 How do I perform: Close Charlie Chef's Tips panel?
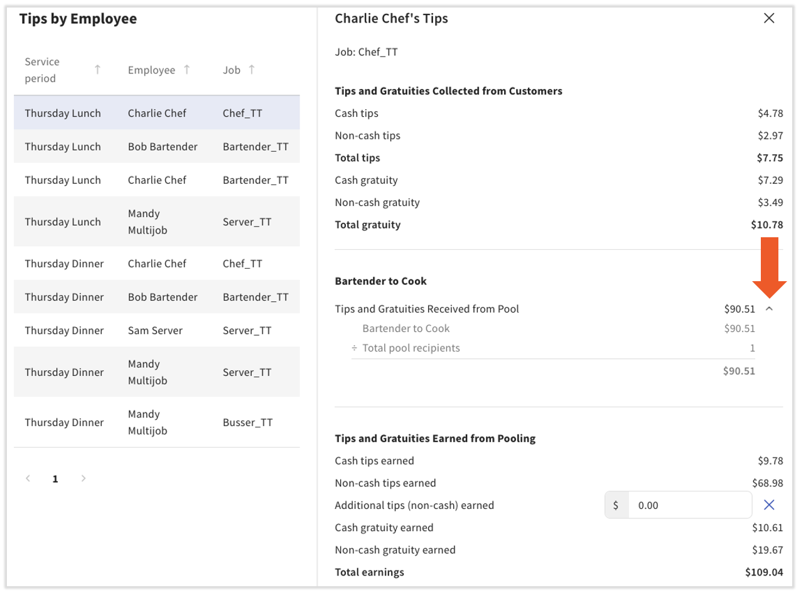pyautogui.click(x=768, y=18)
